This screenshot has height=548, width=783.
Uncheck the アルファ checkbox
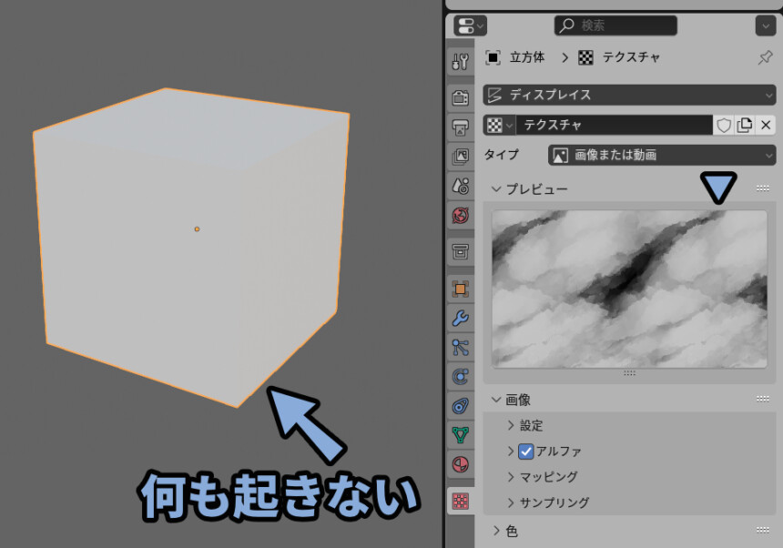(x=526, y=452)
